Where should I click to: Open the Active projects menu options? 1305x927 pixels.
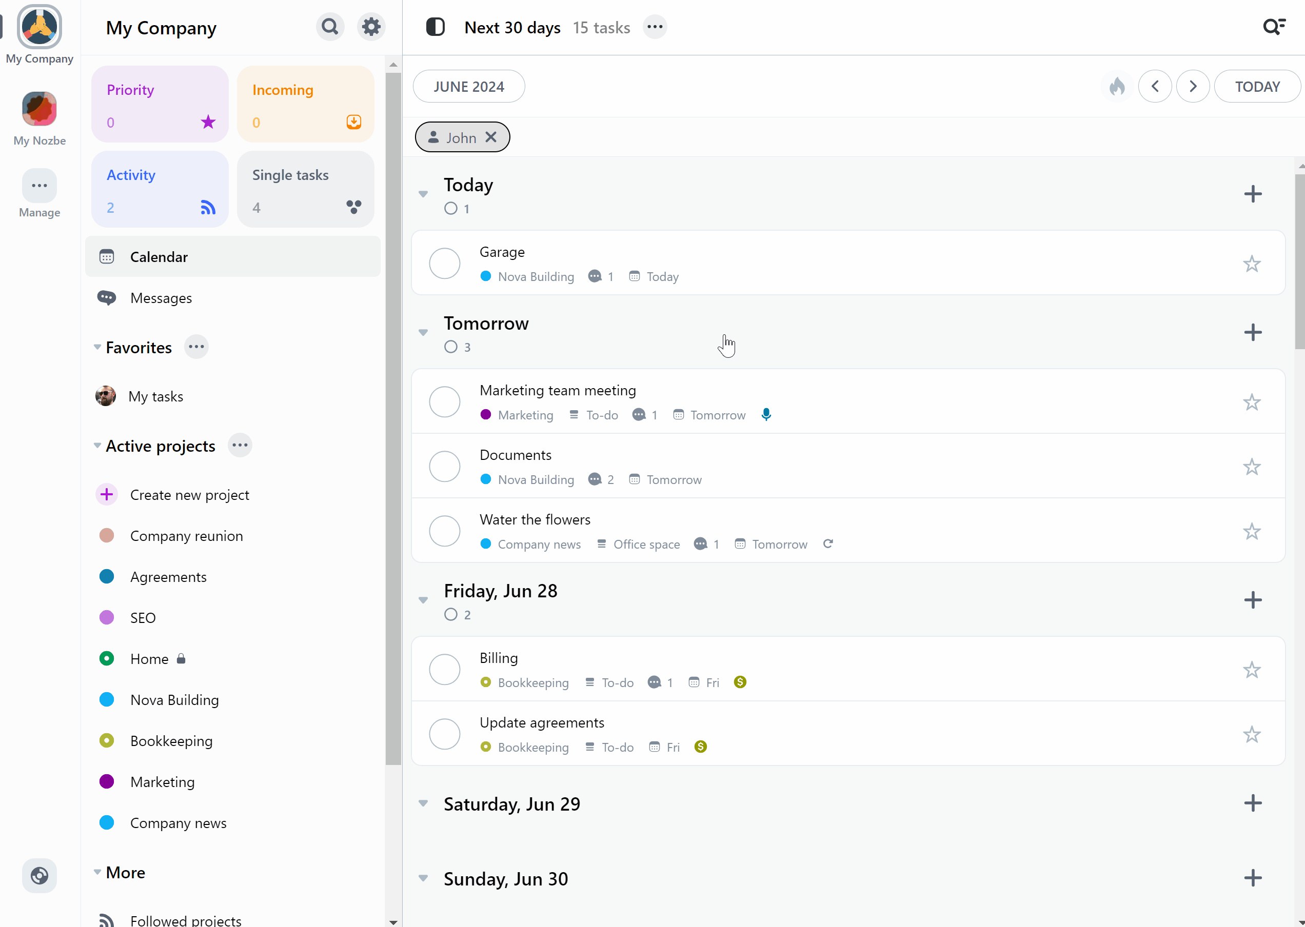coord(238,446)
